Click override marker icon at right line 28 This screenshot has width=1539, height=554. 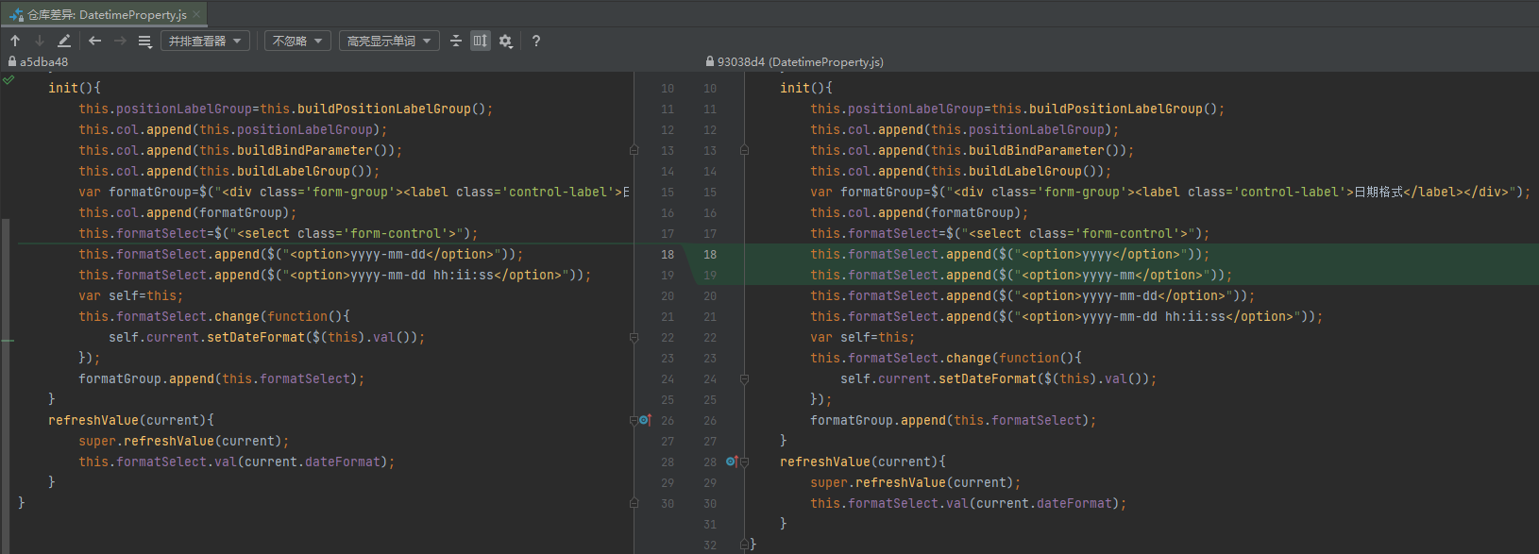(x=732, y=462)
